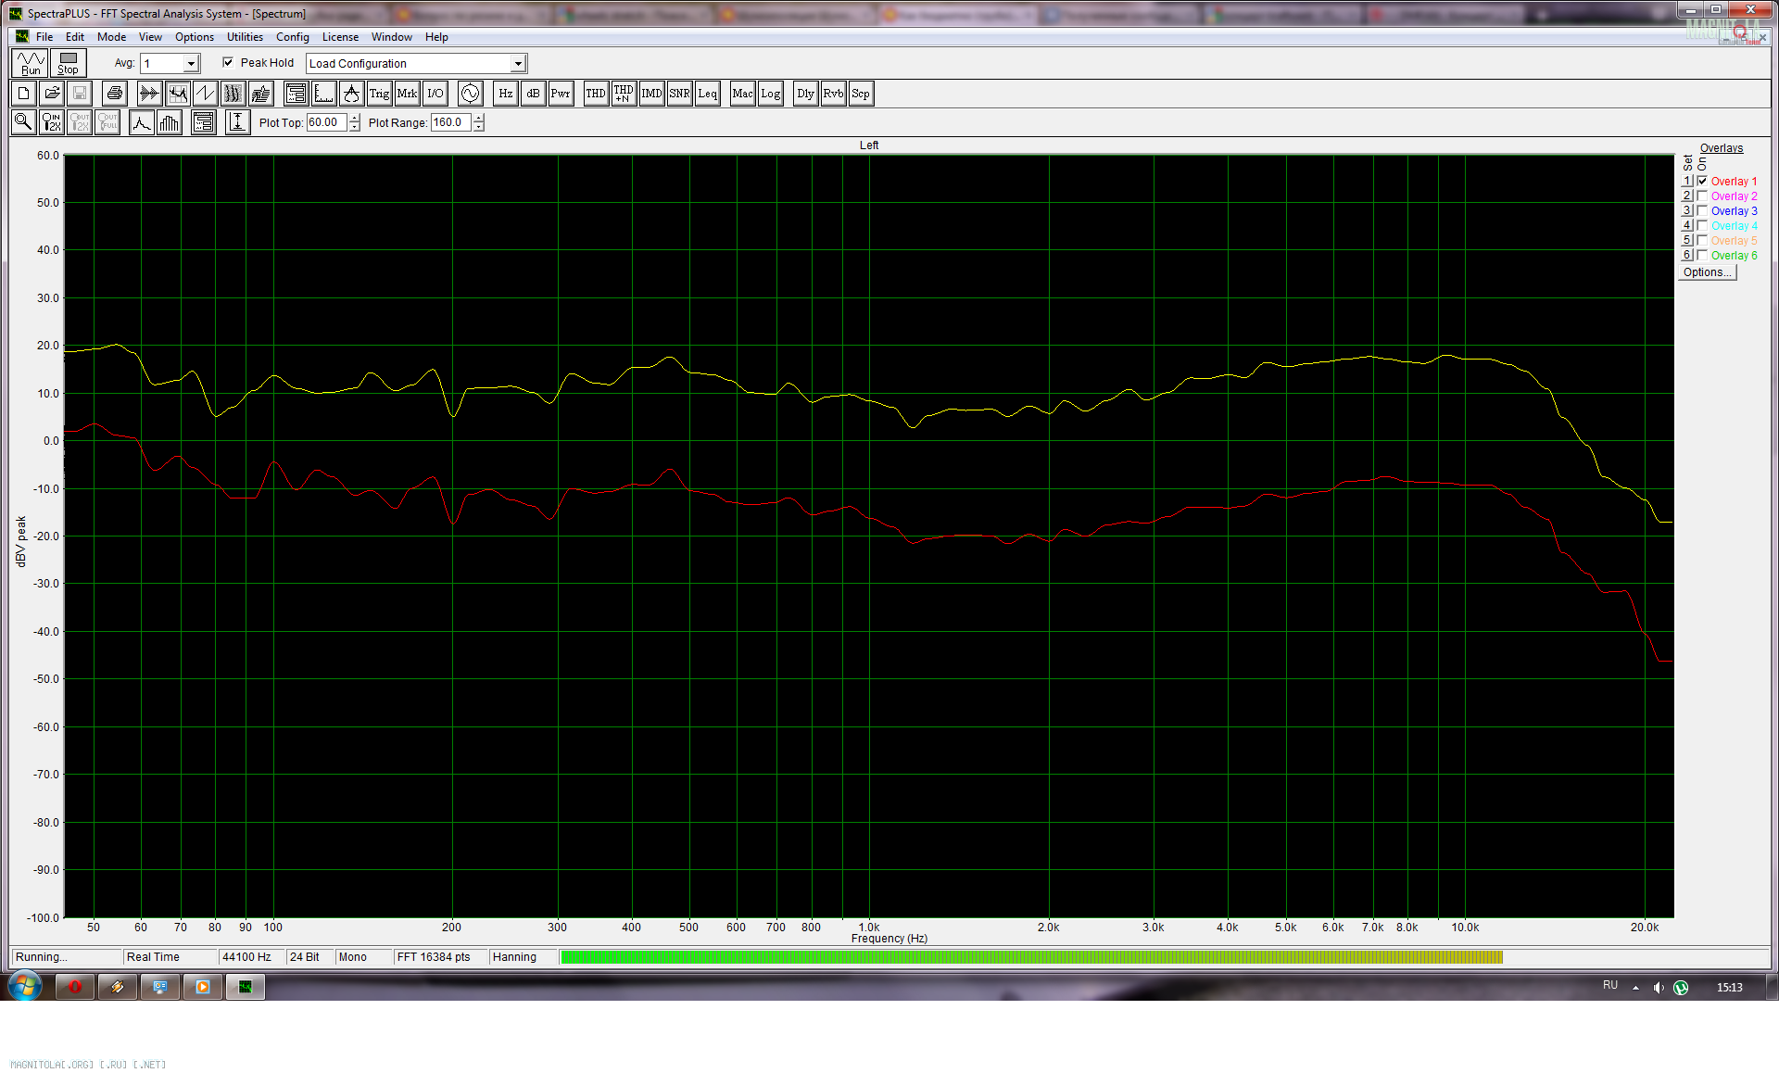Open the signal generator sine-wave icon
Viewport: 1779px width, 1073px height.
tap(470, 94)
